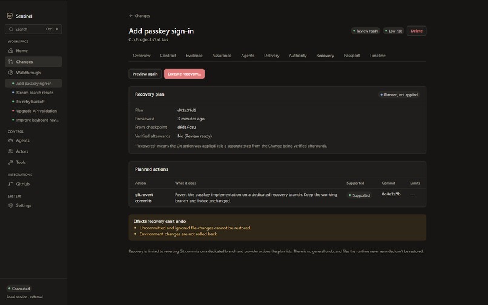Switch to the Timeline tab

pyautogui.click(x=377, y=56)
